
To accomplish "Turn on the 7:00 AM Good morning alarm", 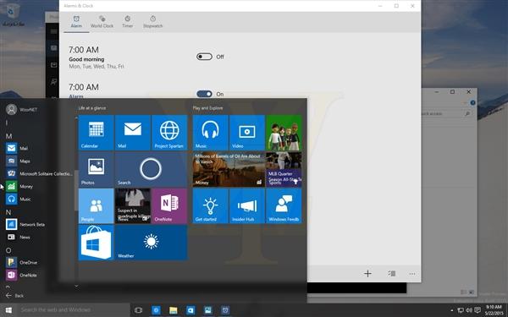I will click(204, 57).
